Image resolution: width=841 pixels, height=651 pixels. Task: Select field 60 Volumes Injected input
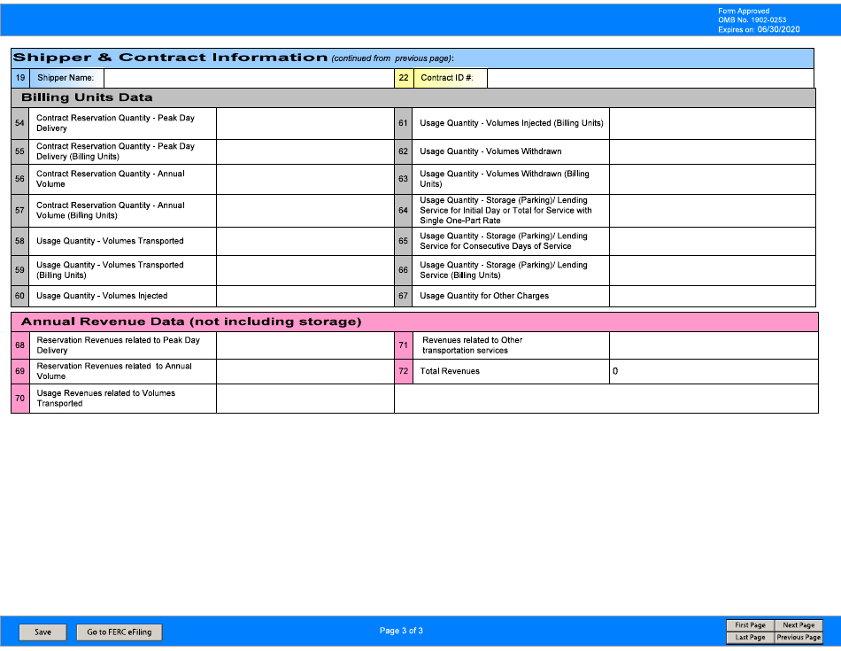click(305, 296)
